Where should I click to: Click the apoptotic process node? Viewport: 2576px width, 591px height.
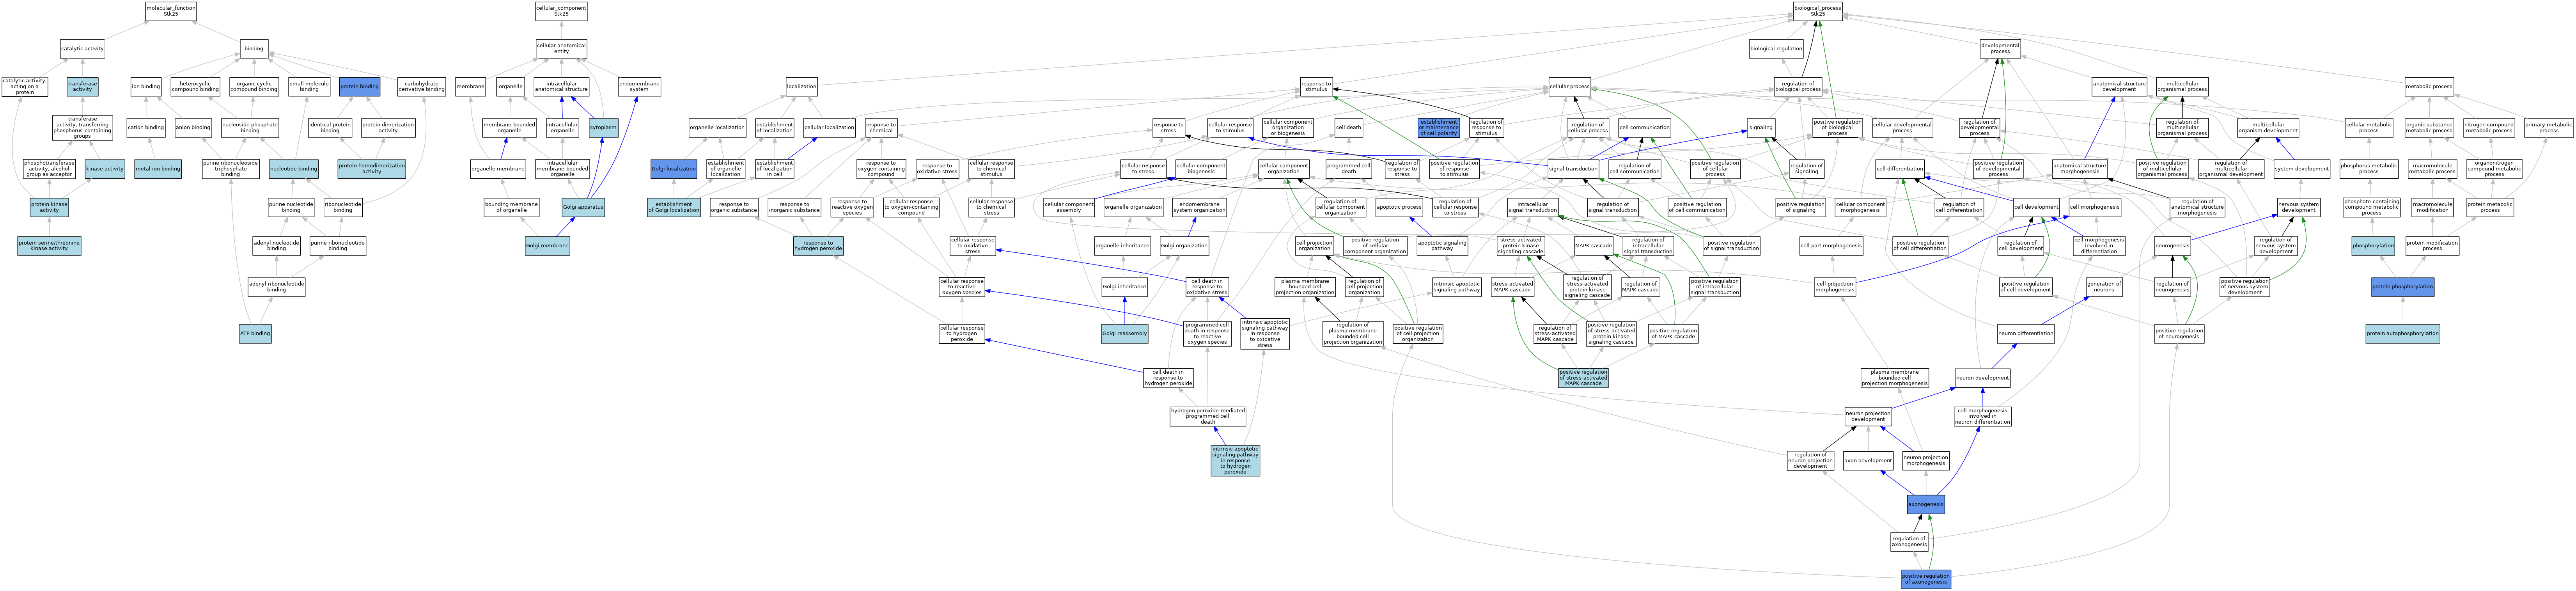click(x=1398, y=207)
